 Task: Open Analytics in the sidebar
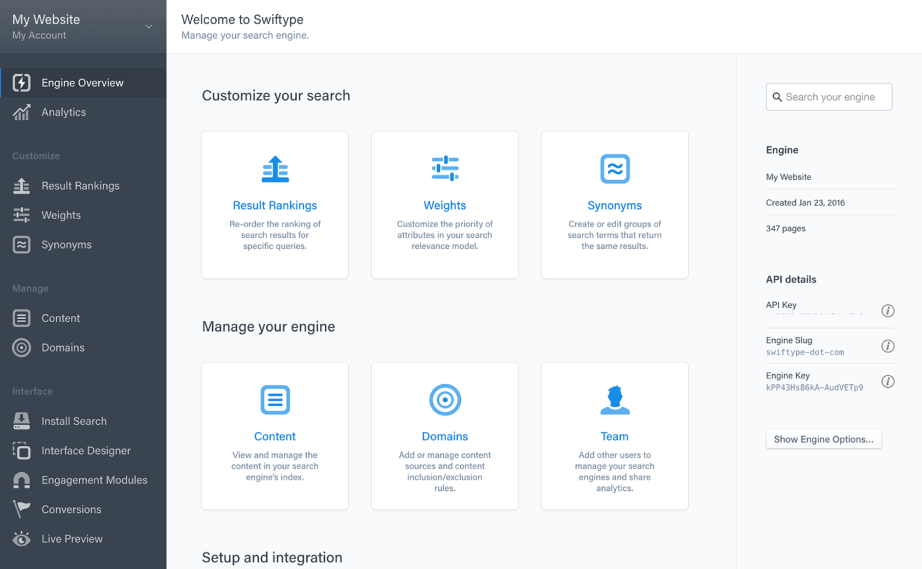coord(64,112)
